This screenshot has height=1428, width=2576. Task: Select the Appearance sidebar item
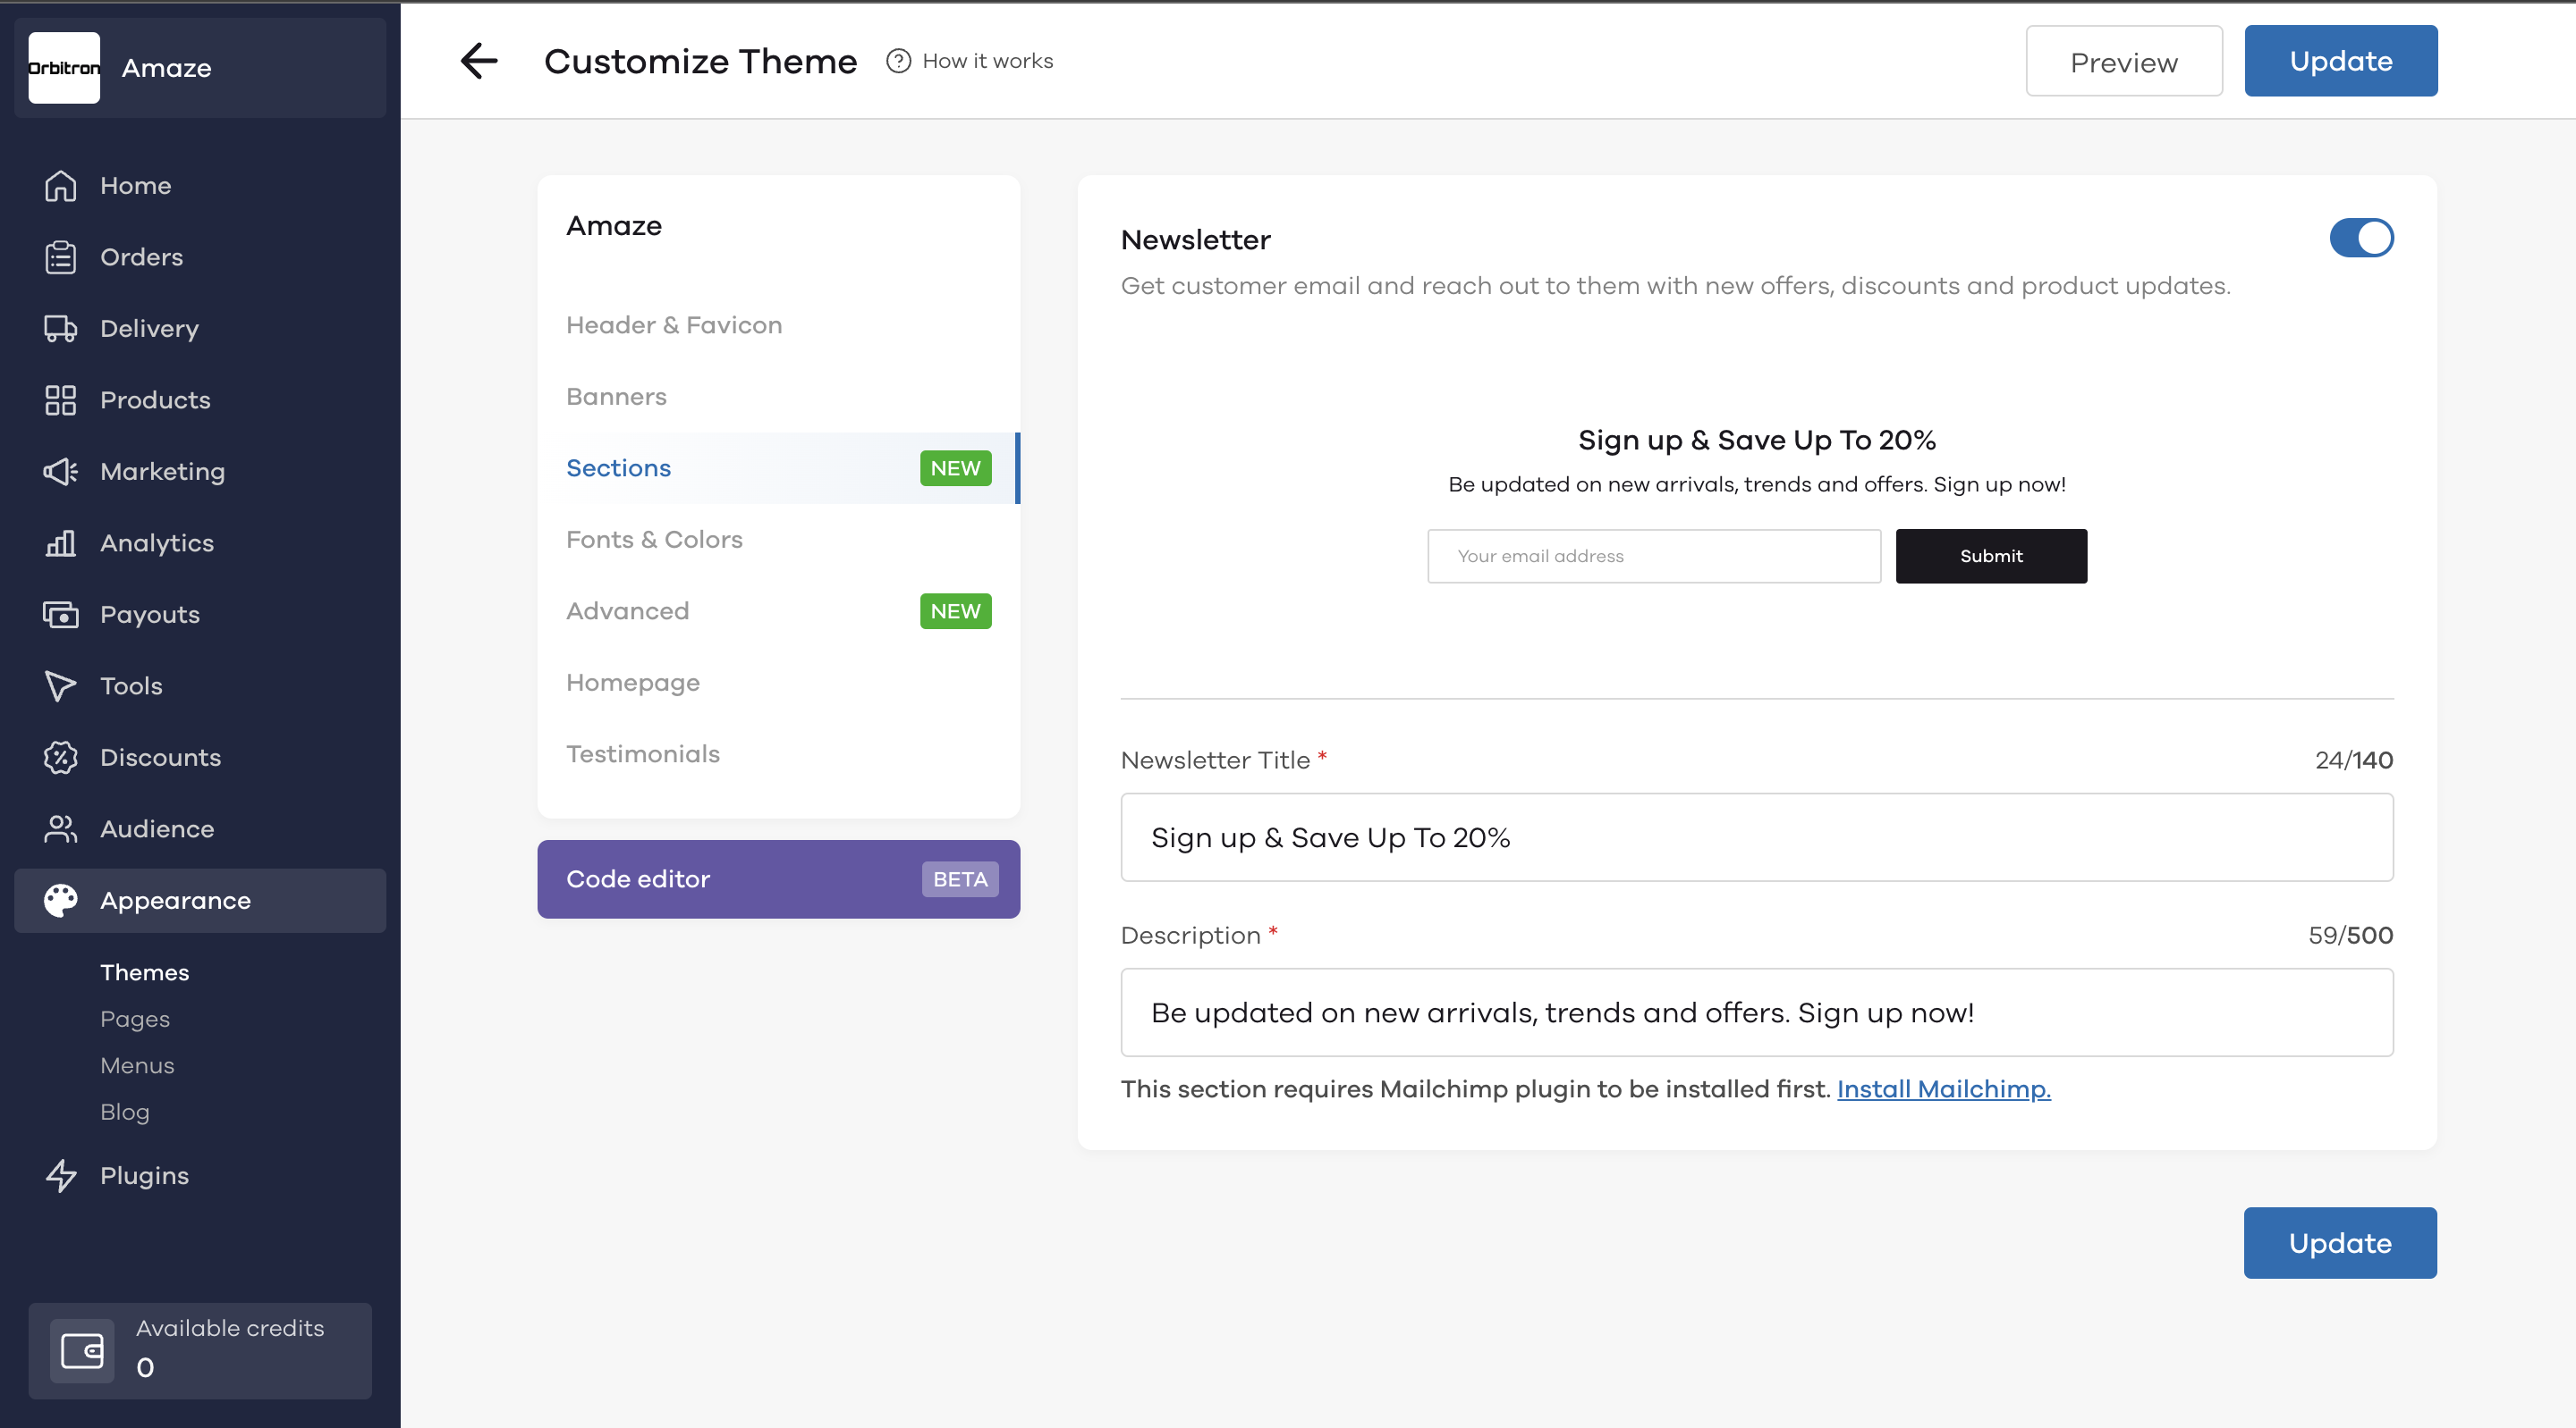(200, 901)
